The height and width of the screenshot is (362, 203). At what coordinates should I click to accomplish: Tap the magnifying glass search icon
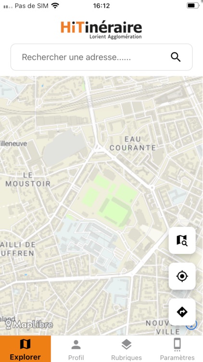(176, 57)
